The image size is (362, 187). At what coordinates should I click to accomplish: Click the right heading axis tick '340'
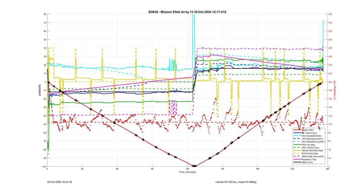(x=330, y=23)
